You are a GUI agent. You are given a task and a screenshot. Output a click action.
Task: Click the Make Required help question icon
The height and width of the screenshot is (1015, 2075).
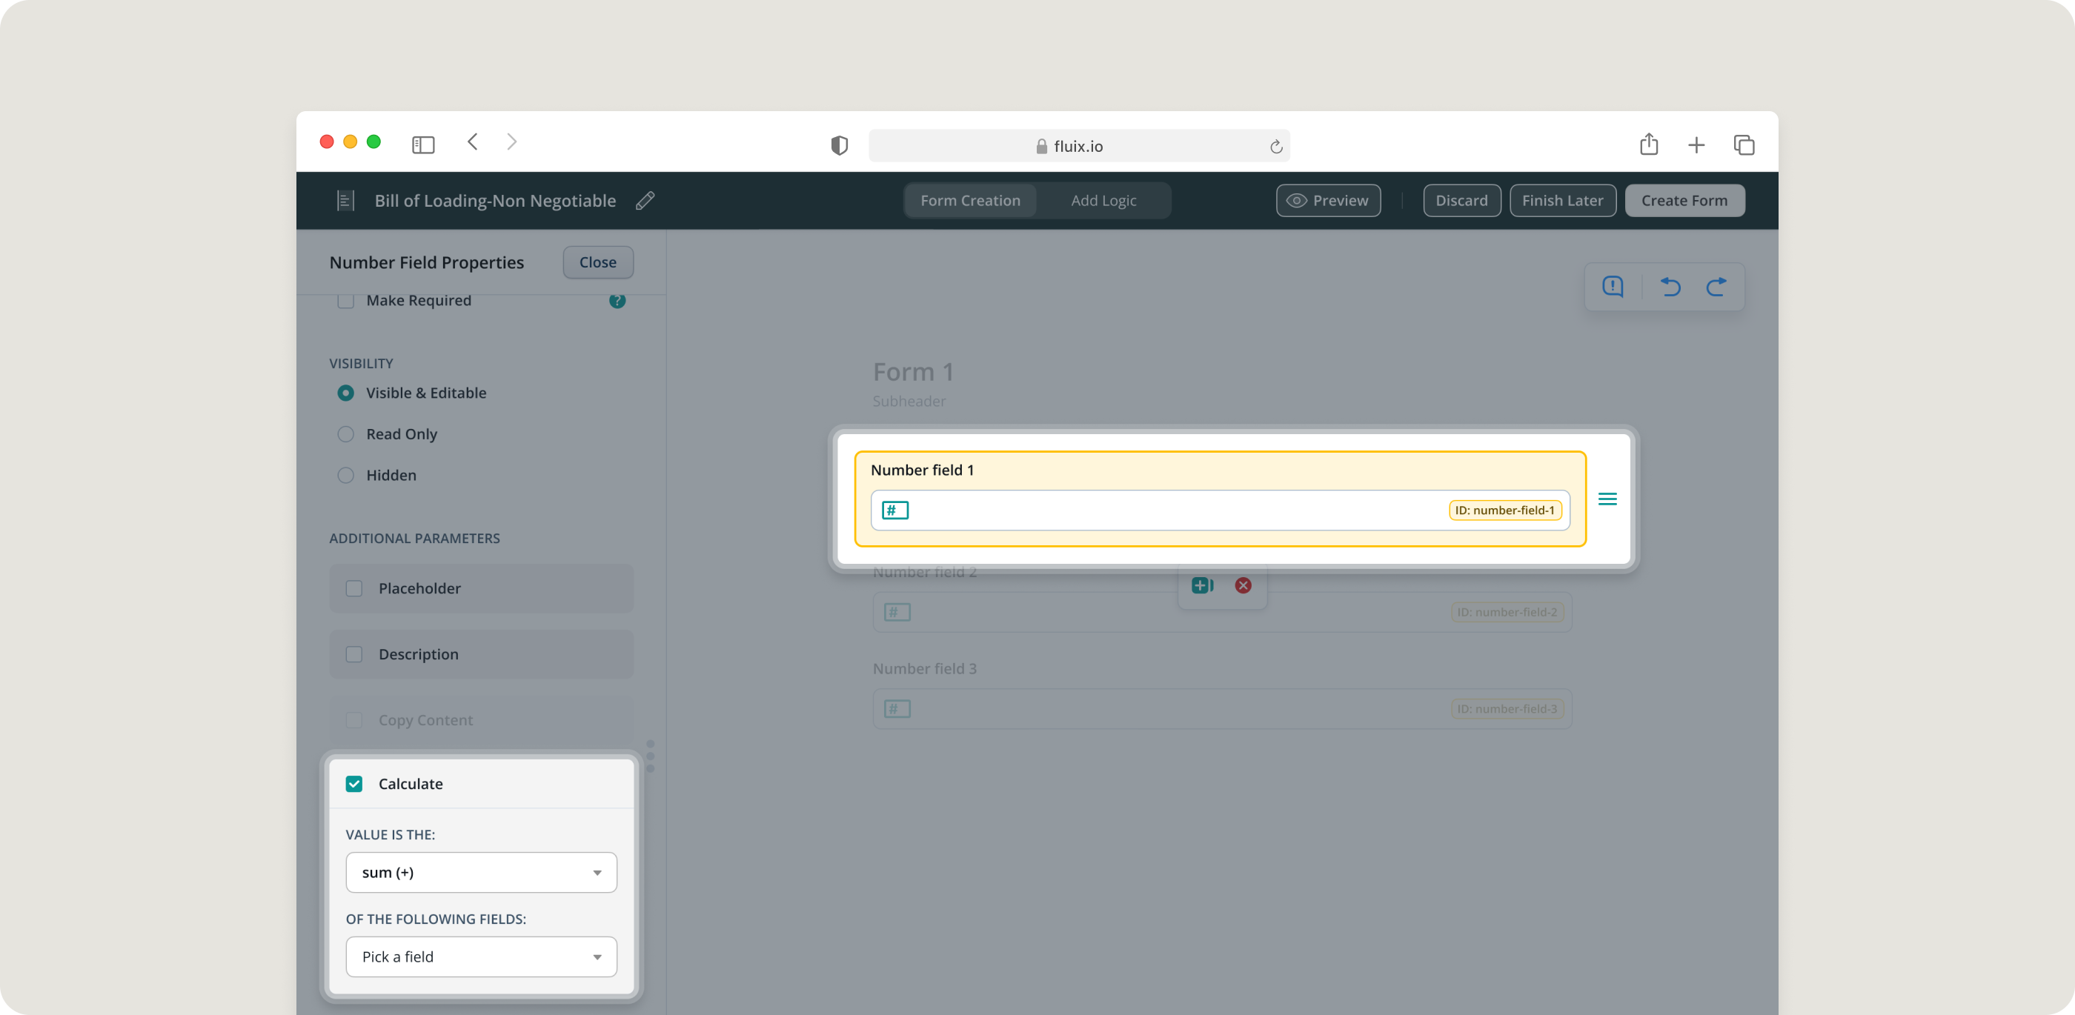coord(617,301)
